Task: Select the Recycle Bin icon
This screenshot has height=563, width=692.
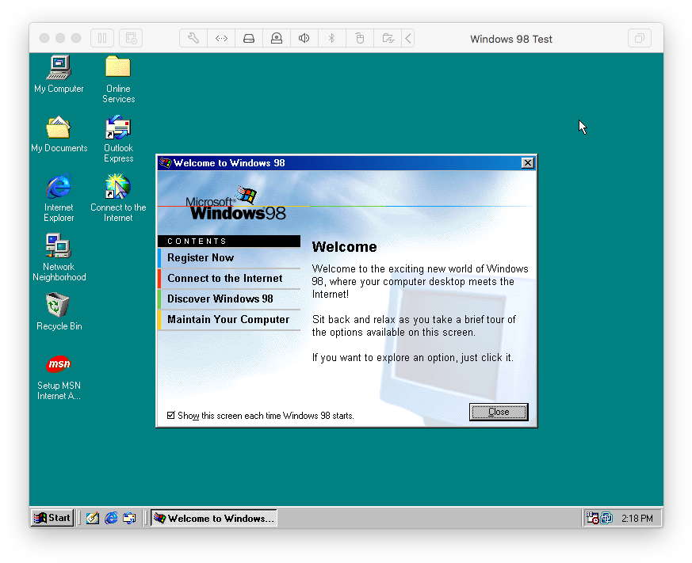Action: click(59, 312)
